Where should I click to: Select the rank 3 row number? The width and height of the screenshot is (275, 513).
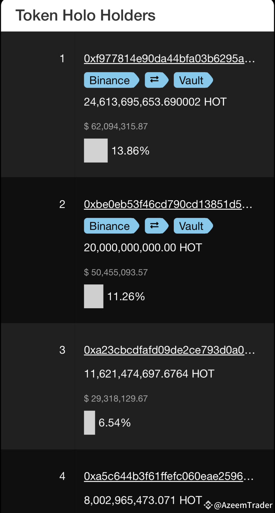click(x=62, y=350)
